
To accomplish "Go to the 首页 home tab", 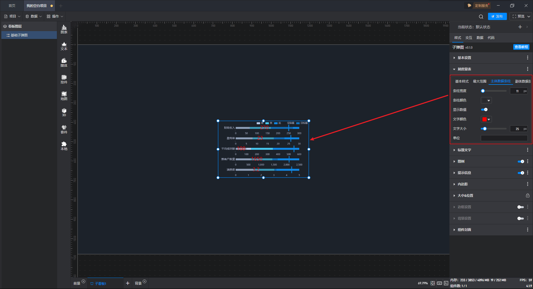I will coord(12,6).
